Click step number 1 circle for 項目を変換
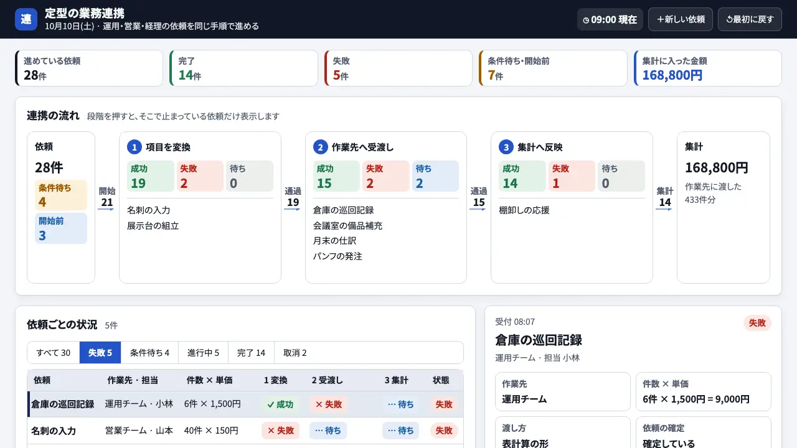The image size is (797, 448). point(134,147)
